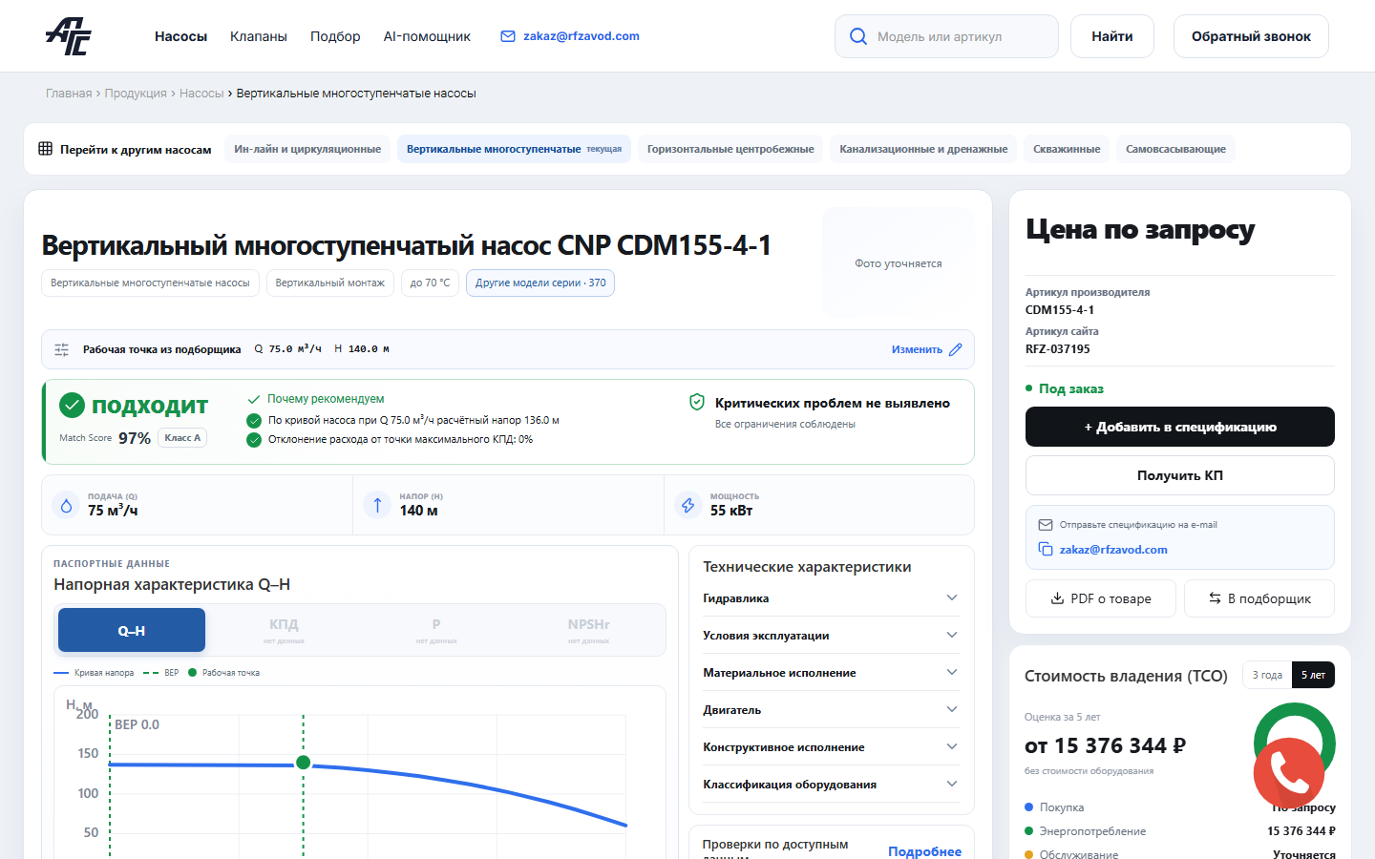Click the lightning icon for Мощность

(x=687, y=505)
